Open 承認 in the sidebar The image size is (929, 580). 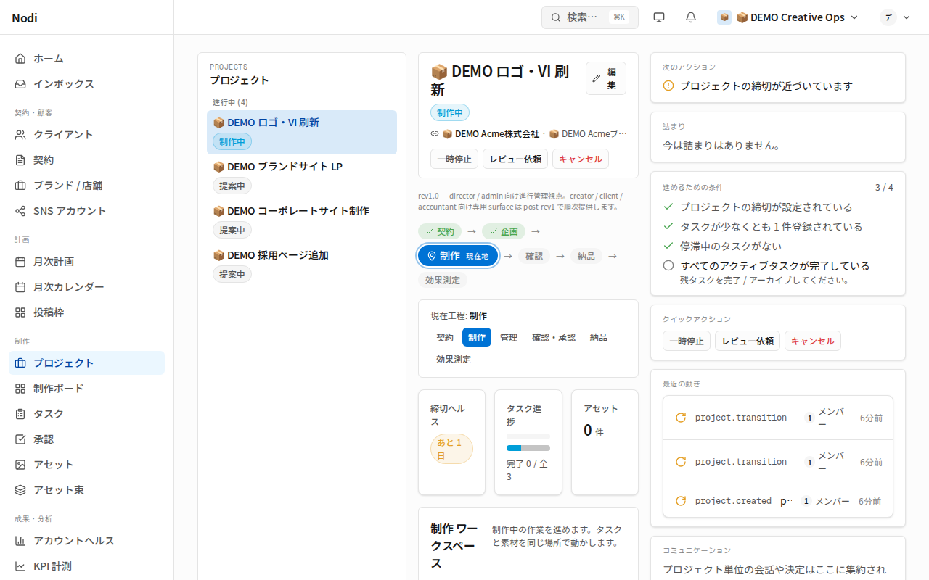86,439
